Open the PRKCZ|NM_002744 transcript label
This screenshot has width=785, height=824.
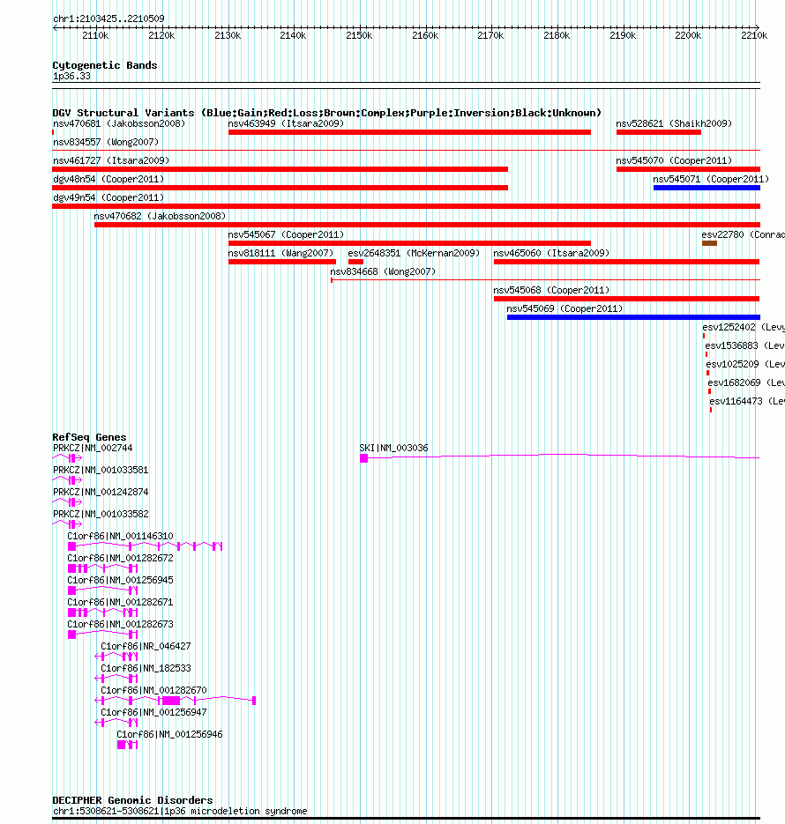click(x=93, y=448)
